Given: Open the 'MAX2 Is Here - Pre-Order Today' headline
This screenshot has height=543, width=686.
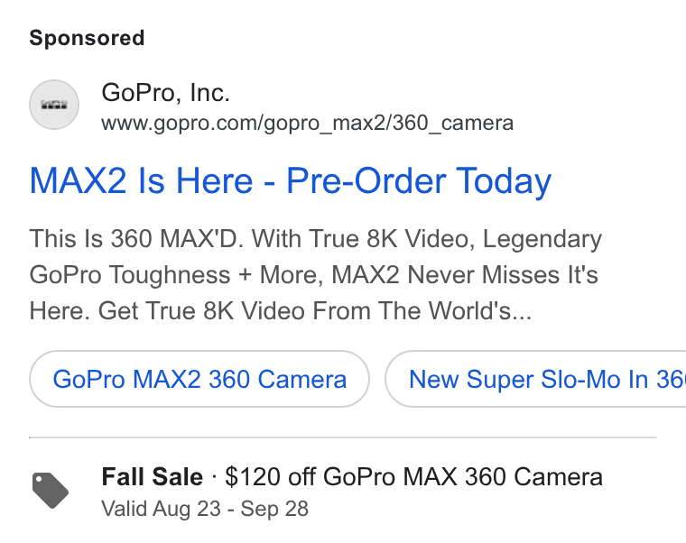Looking at the screenshot, I should coord(290,180).
